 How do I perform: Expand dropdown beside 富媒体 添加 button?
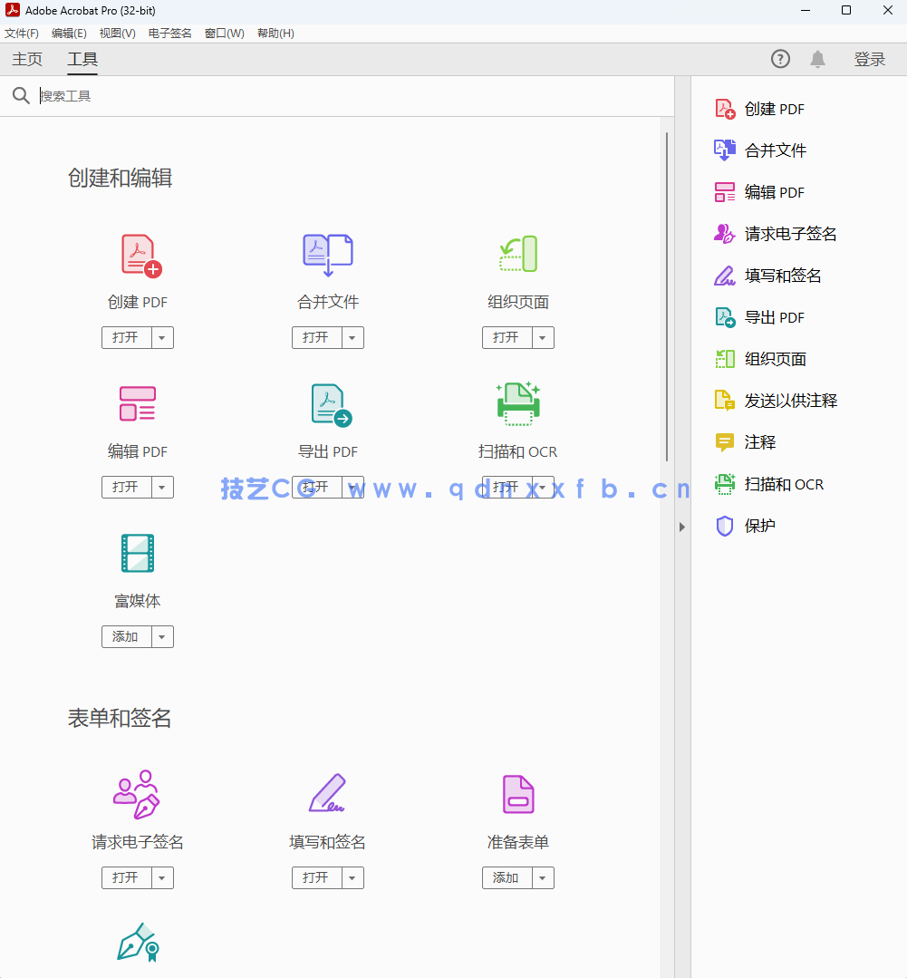click(x=162, y=636)
